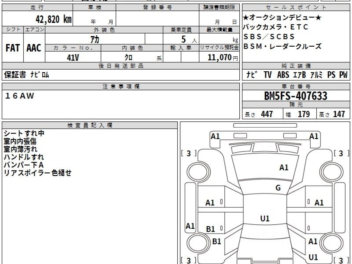Click the 譲渡書類期限 header

point(219,8)
